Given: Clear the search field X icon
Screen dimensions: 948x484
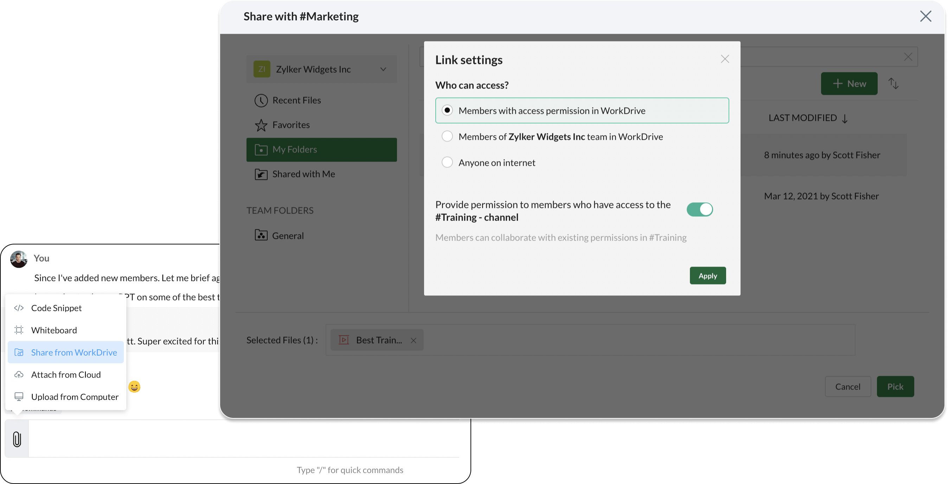Looking at the screenshot, I should tap(908, 57).
